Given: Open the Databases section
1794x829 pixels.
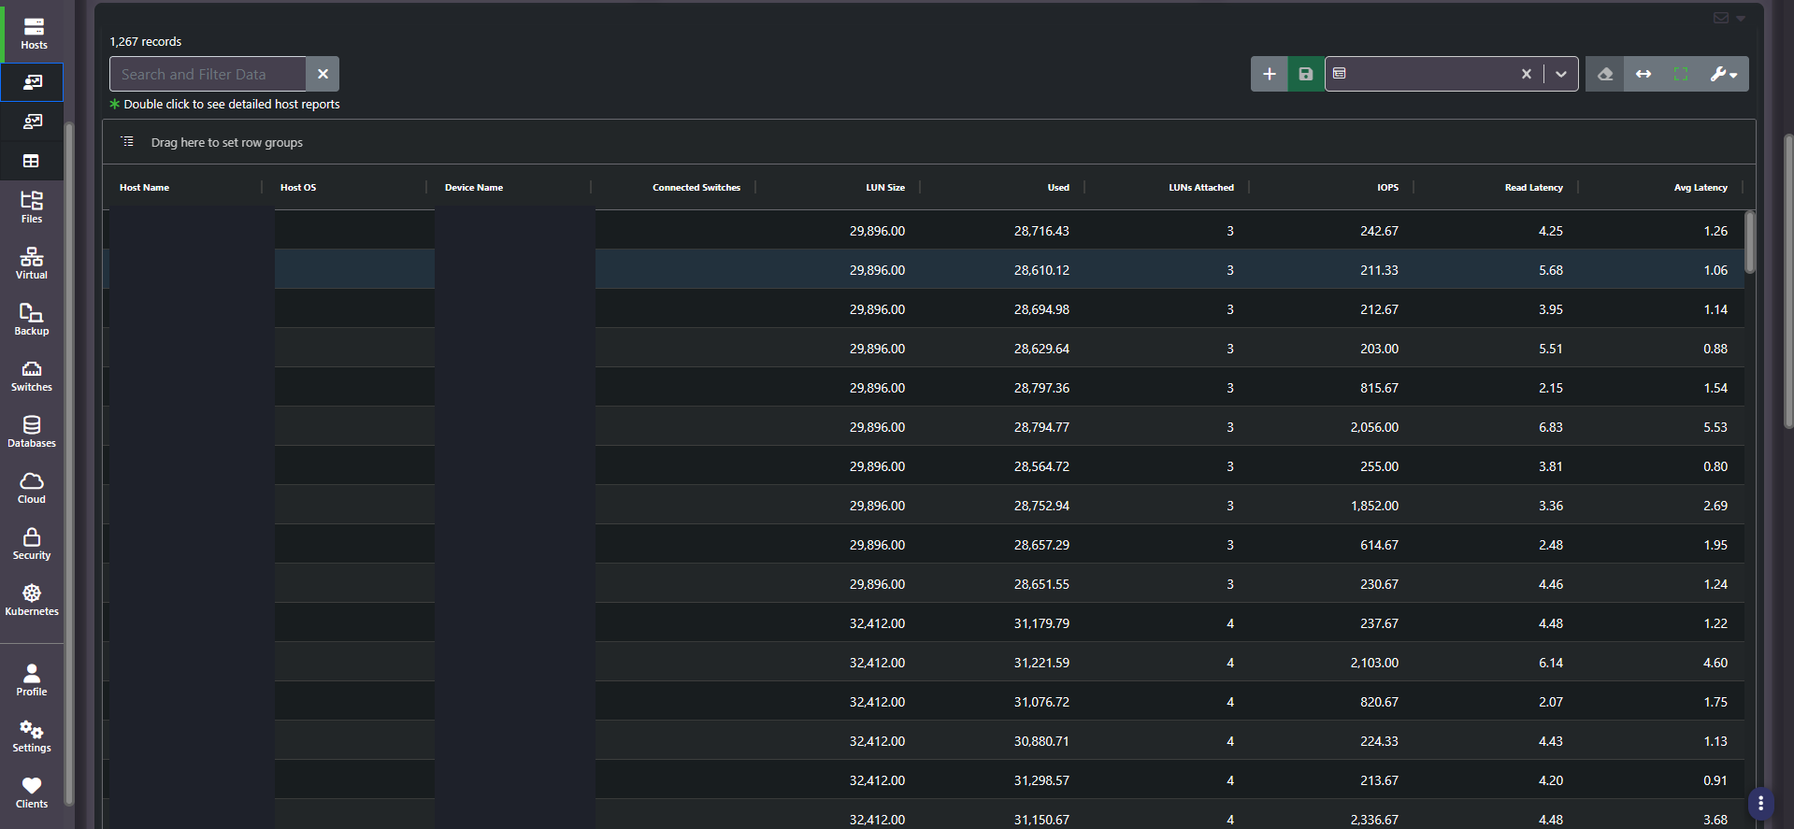Looking at the screenshot, I should coord(32,431).
